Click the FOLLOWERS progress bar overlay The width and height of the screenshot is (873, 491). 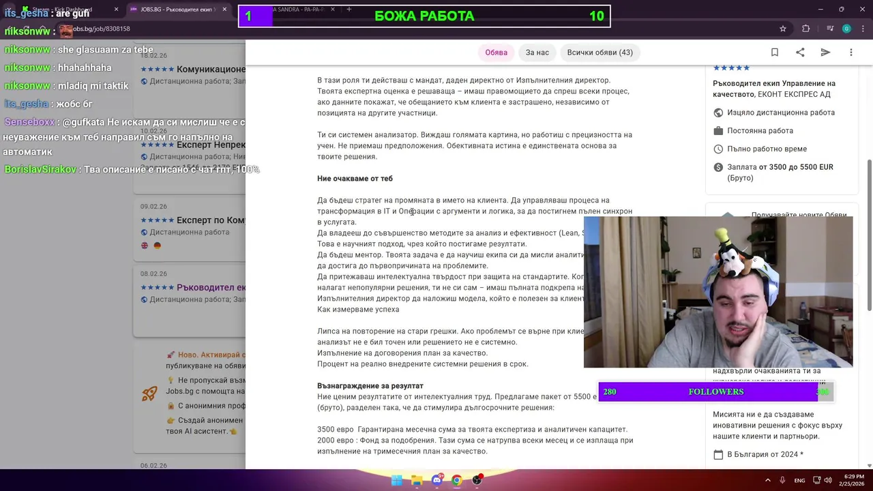pos(715,391)
